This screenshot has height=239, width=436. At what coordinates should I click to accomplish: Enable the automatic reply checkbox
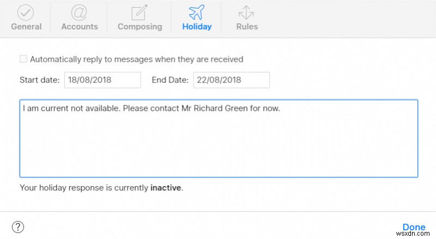[23, 59]
